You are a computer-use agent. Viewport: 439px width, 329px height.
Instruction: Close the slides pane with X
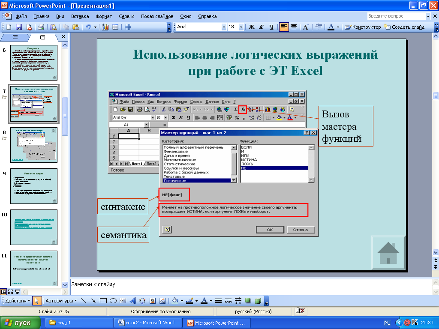63,37
